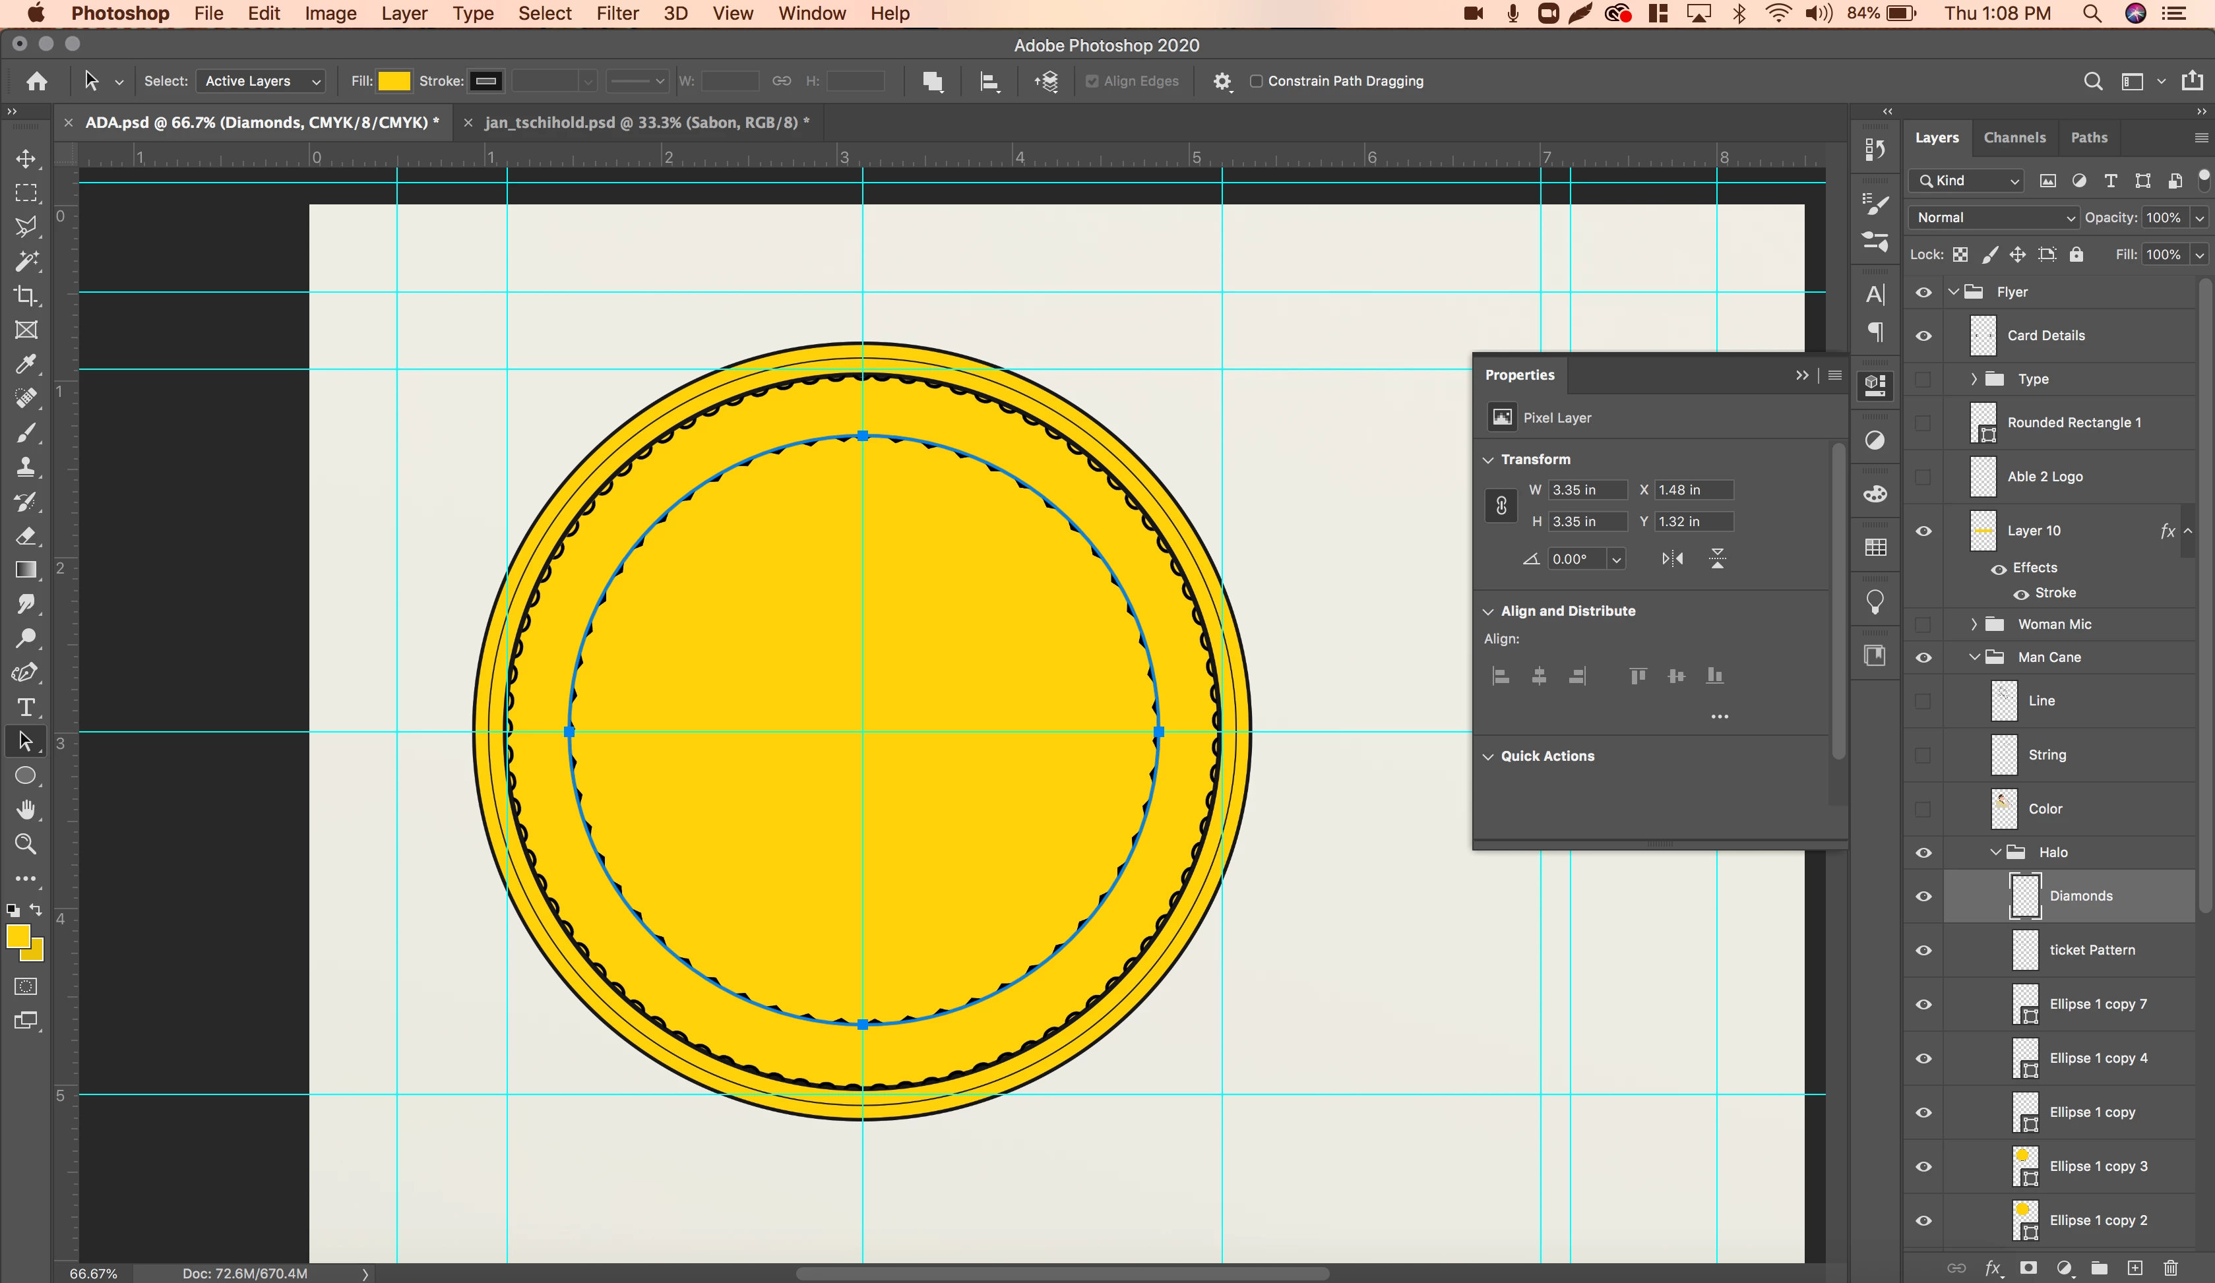Switch to jan_tschihold.psd document tab
This screenshot has height=1283, width=2215.
click(x=646, y=122)
